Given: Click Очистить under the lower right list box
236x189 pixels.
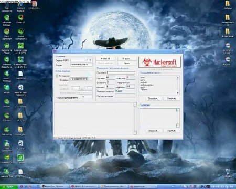Looking at the screenshot, I should click(x=171, y=131).
